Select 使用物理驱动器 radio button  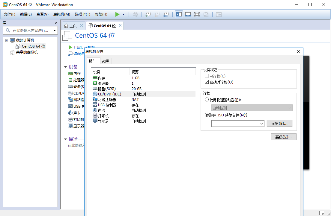tap(207, 100)
